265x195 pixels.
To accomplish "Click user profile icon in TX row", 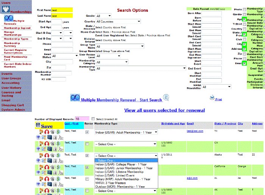I will [41, 132].
